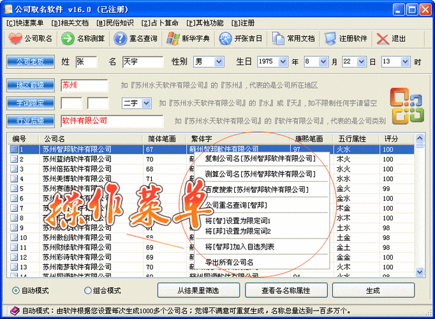Image resolution: width=435 pixels, height=319 pixels.
Task: Click the title bar application icon
Action: coord(8,9)
